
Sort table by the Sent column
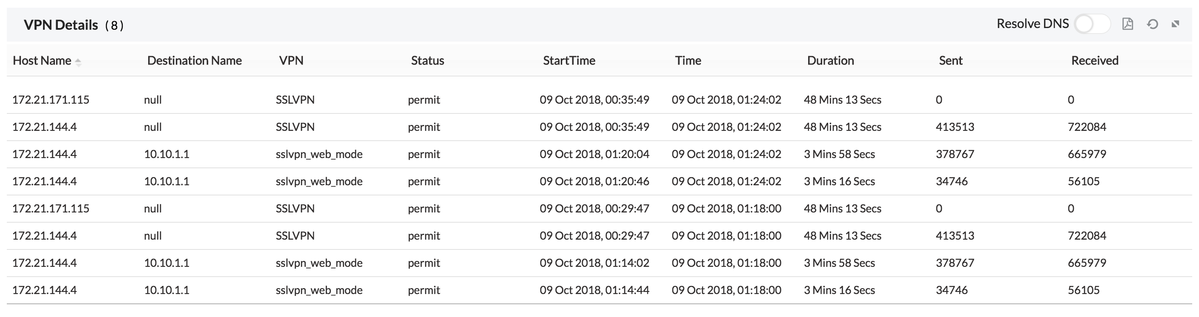tap(950, 60)
